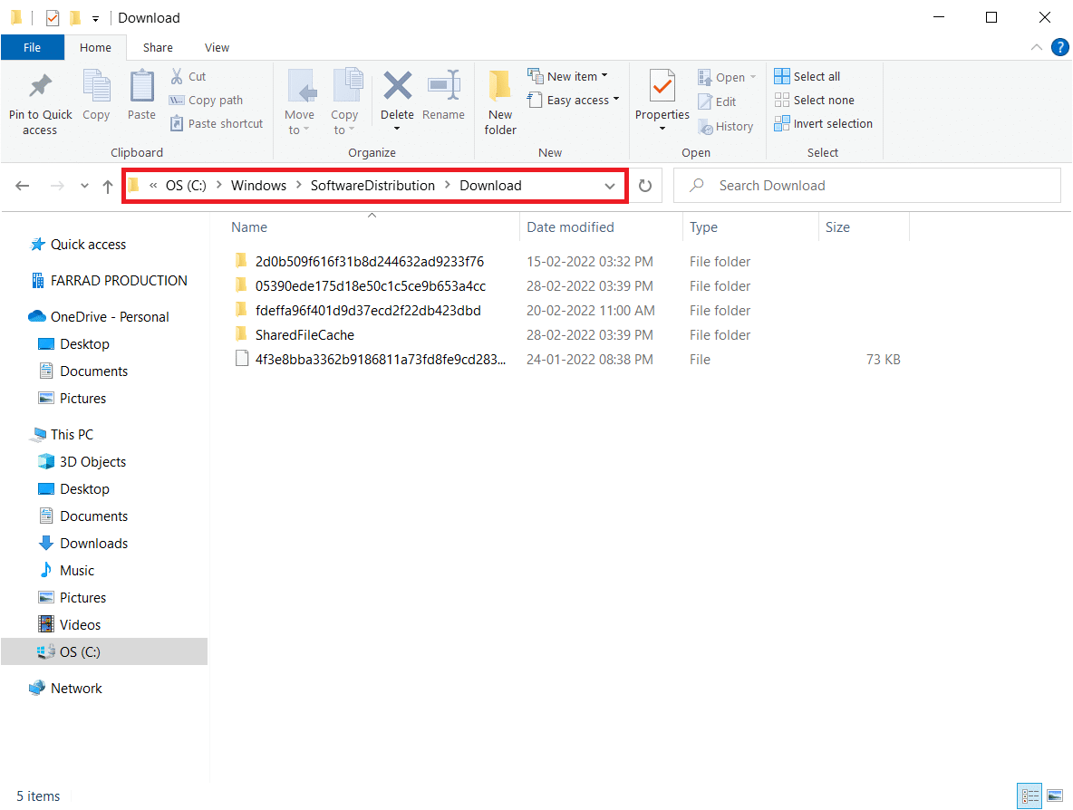Switch to the View ribbon tab

pos(217,47)
